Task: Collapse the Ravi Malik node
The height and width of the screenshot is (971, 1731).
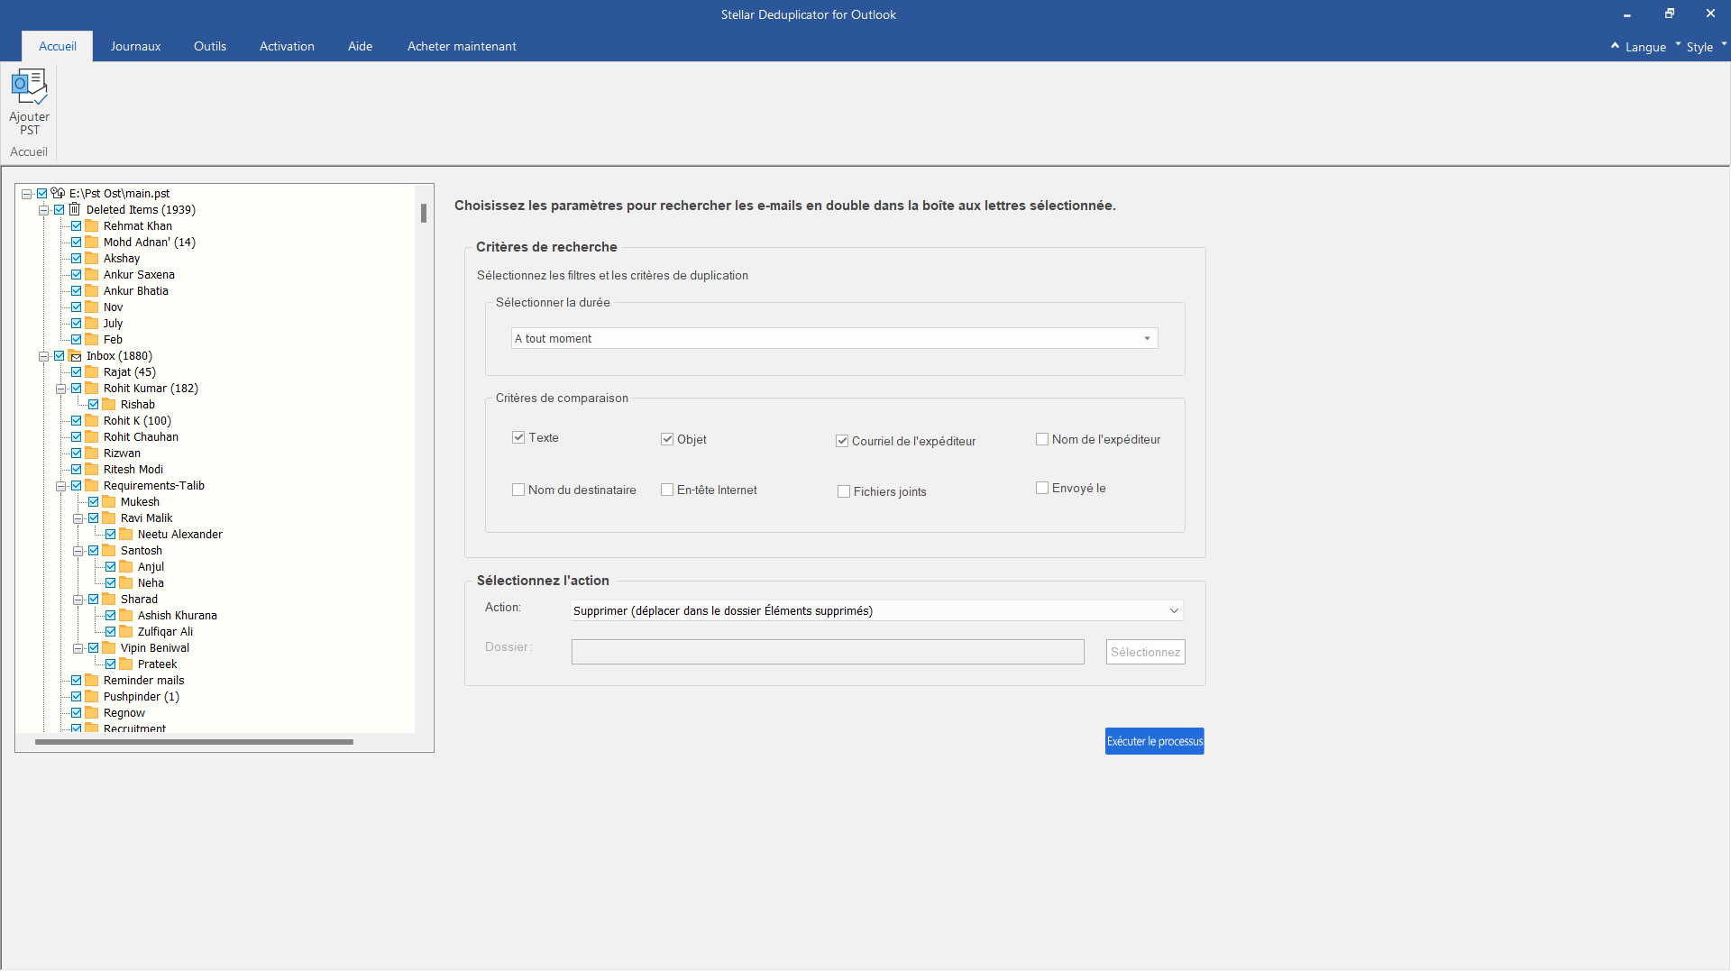Action: tap(78, 518)
